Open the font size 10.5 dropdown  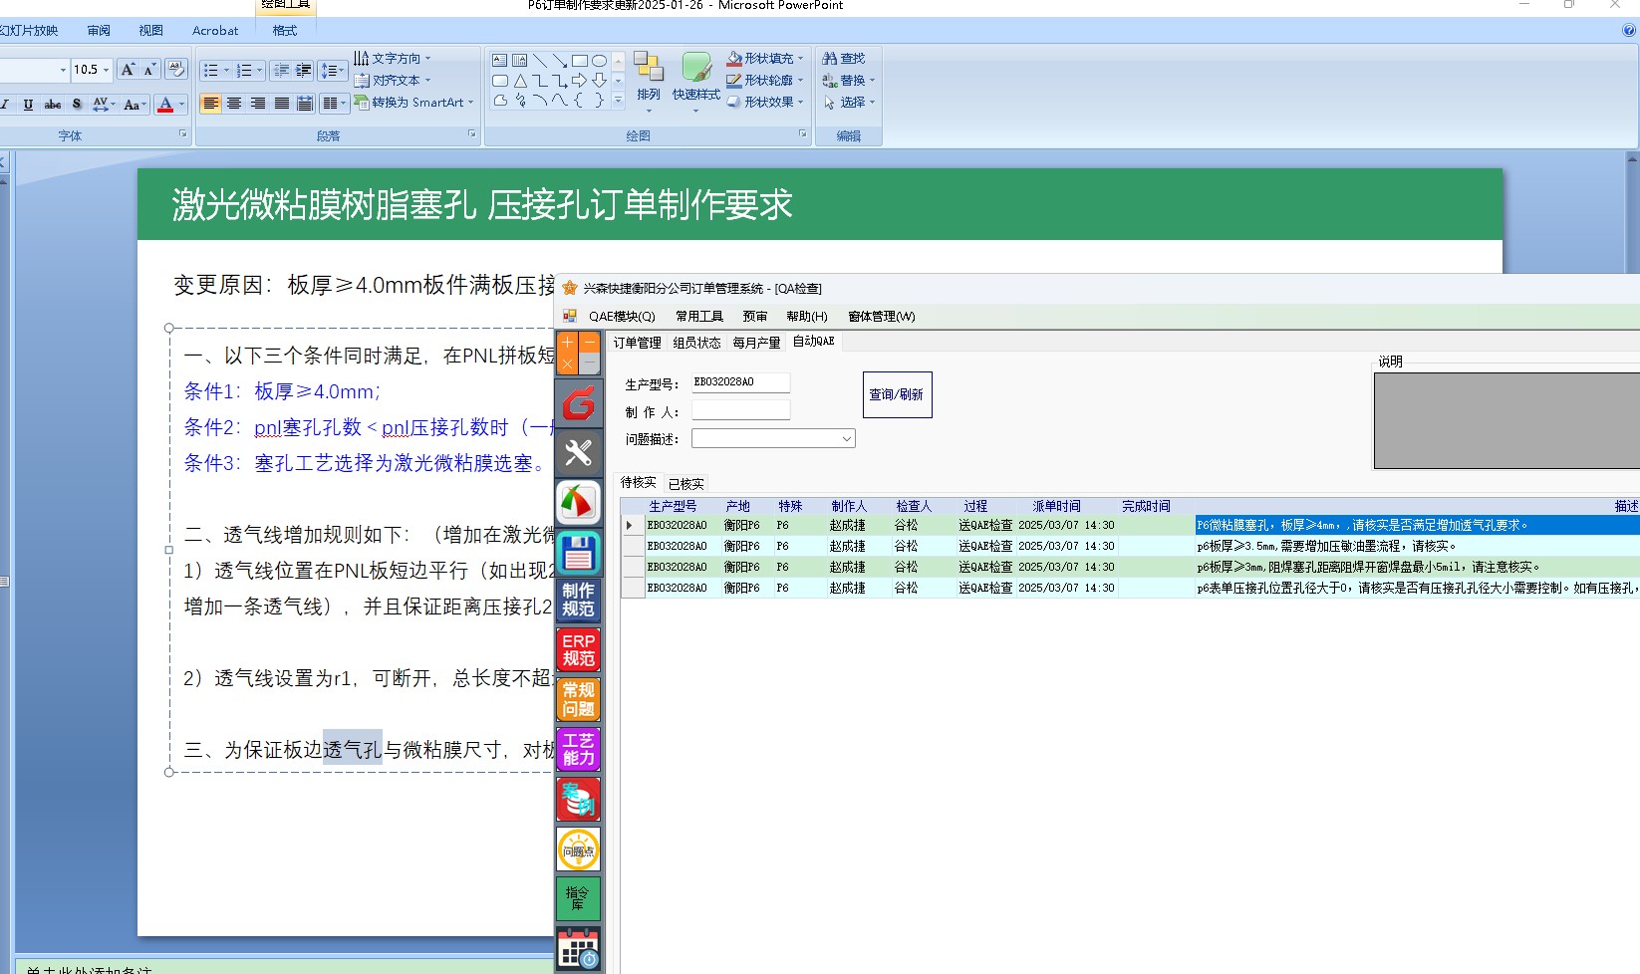(107, 70)
